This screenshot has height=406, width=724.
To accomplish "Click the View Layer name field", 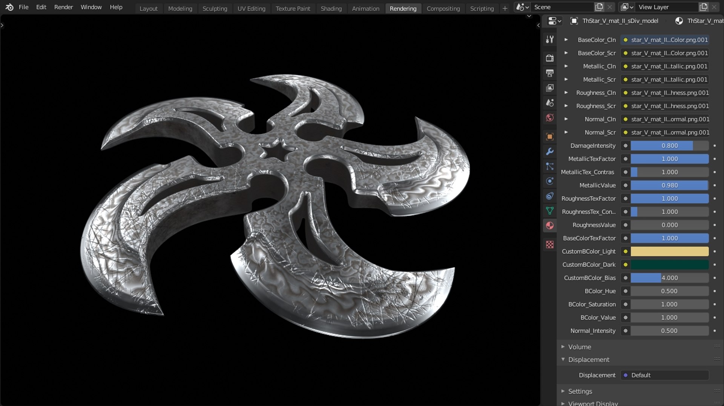I will [x=667, y=7].
